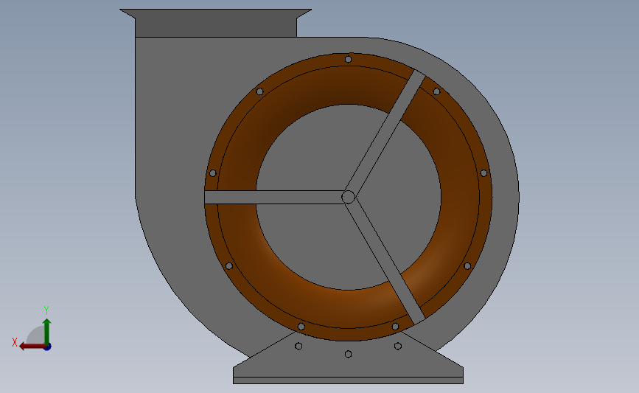Viewport: 639px width, 393px height.
Task: Click the red X axis arrow of the triad
Action: tap(32, 347)
